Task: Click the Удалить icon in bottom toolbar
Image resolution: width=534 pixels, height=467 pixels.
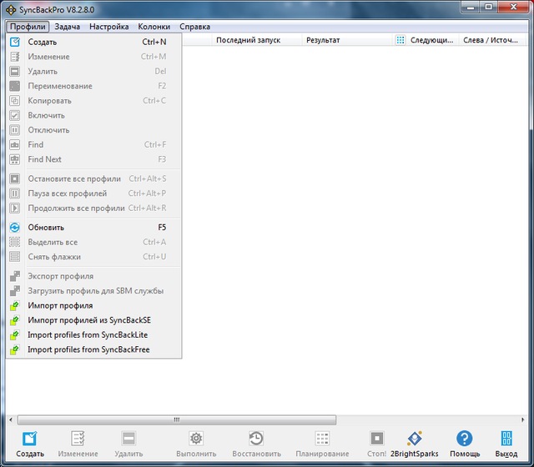Action: coord(128,439)
